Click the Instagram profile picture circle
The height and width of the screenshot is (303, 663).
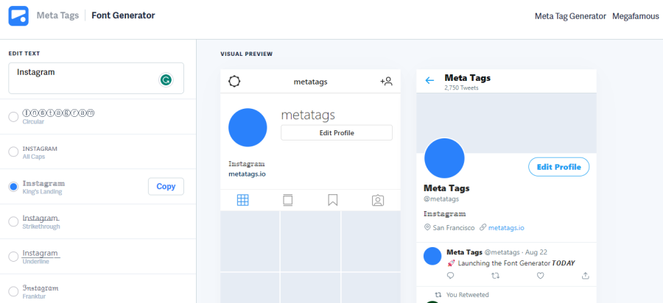click(248, 127)
